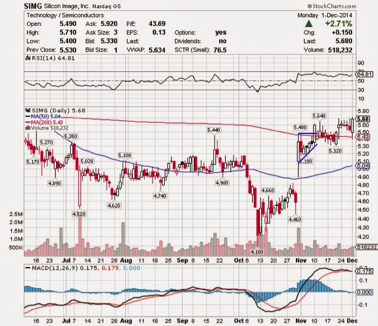Select the High value 5.710
378x326 pixels.
[68, 32]
